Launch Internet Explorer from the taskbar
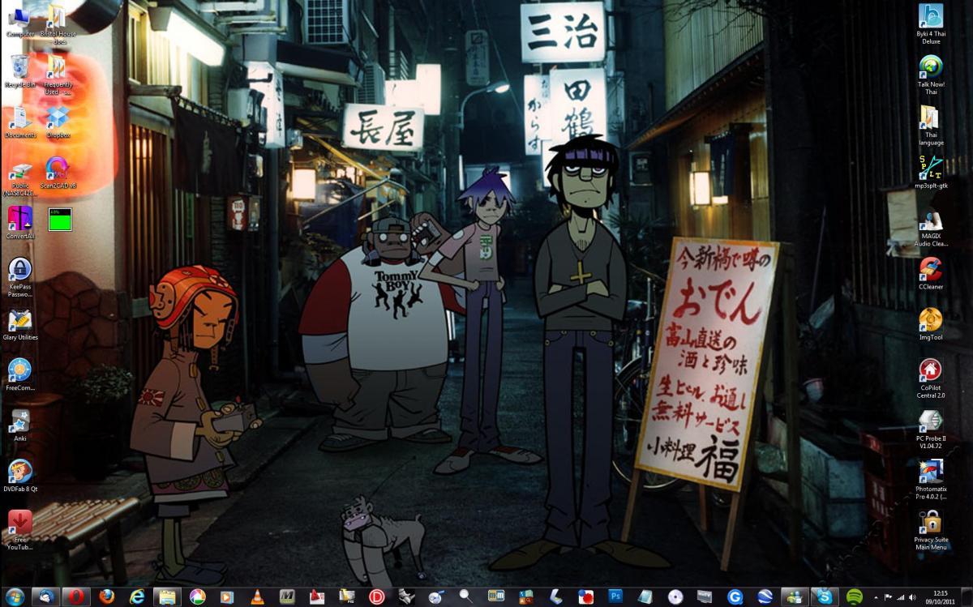 (x=137, y=596)
